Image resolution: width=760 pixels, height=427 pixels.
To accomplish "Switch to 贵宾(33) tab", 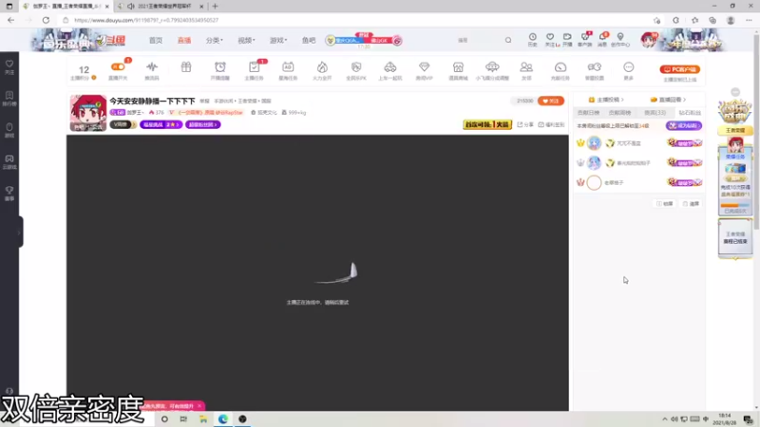I will [x=655, y=112].
